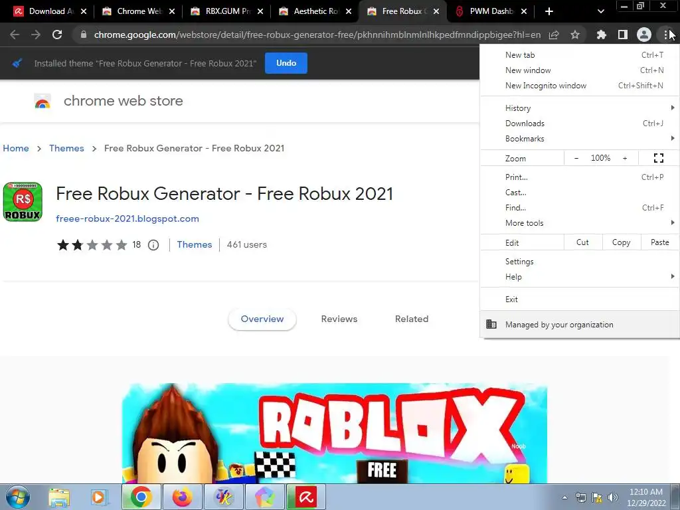Click the Roblox preview banner image
Image resolution: width=680 pixels, height=510 pixels.
pyautogui.click(x=335, y=433)
